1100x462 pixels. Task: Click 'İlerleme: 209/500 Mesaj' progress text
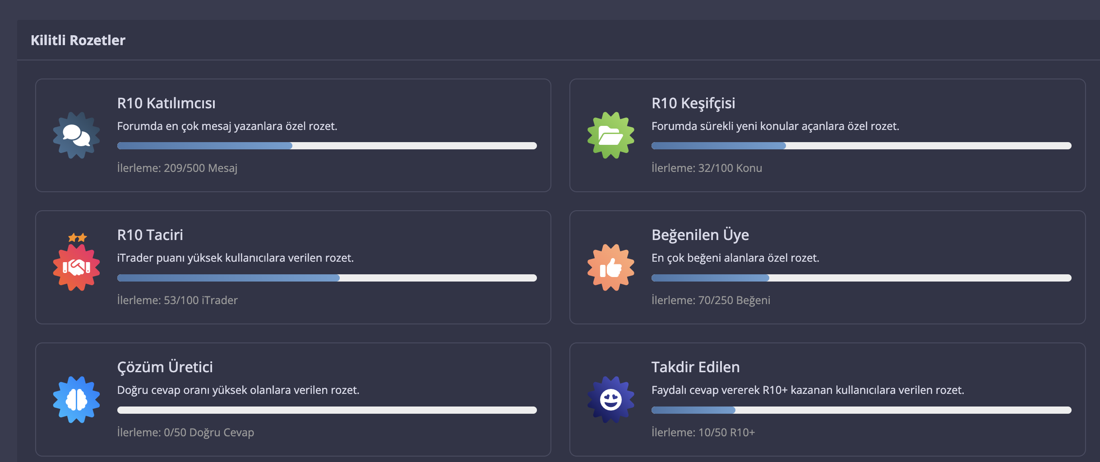[x=177, y=168]
